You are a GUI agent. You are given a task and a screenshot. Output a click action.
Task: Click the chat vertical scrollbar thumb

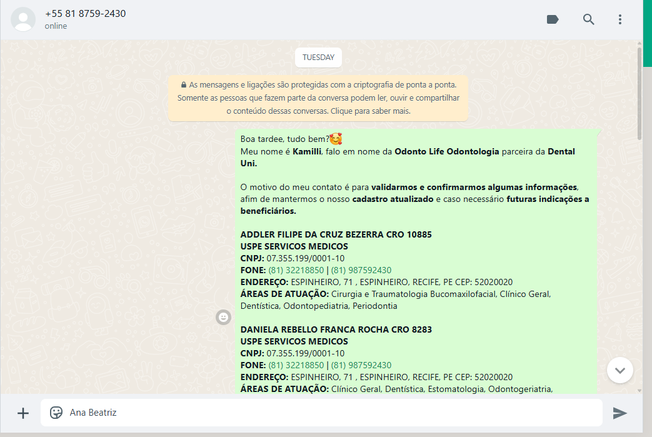[639, 94]
